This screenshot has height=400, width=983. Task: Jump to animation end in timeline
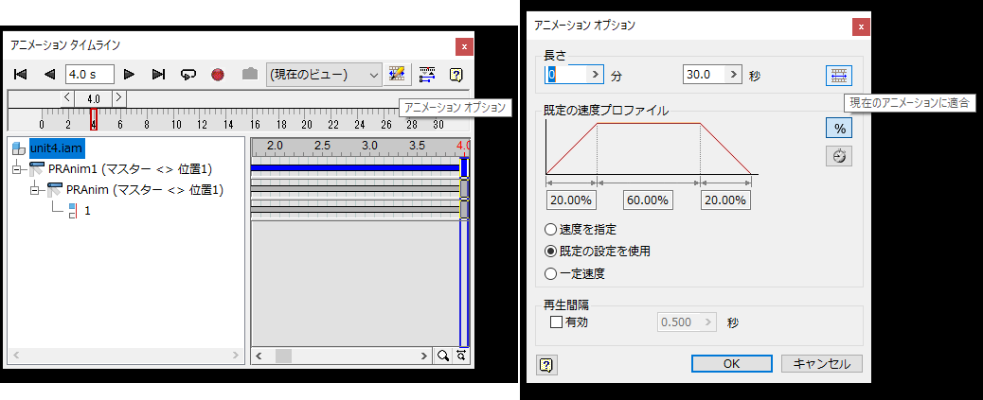(x=158, y=75)
